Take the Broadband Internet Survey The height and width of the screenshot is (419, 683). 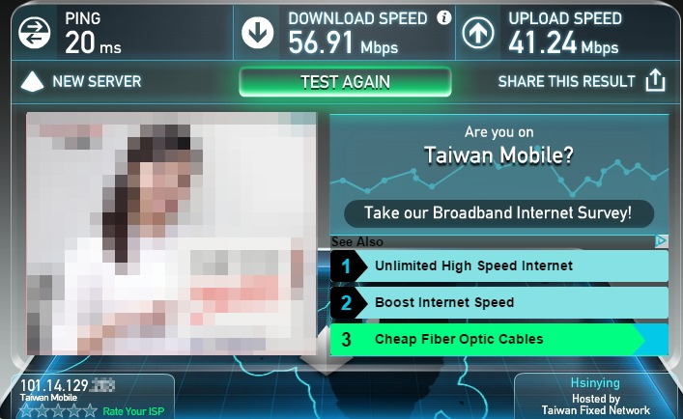[498, 213]
